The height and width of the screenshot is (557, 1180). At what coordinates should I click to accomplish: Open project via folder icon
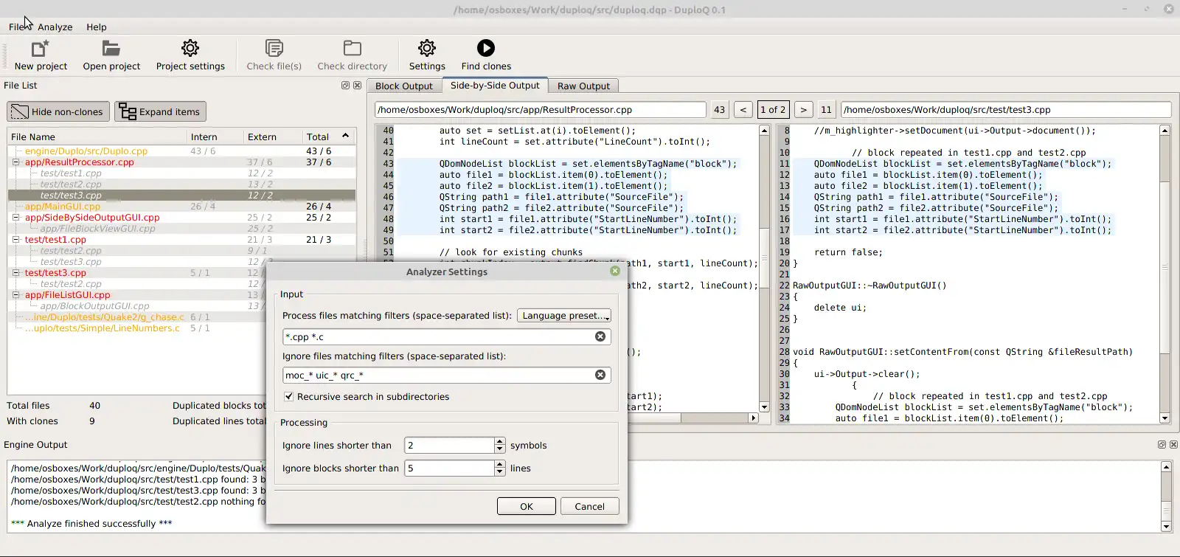pos(111,49)
